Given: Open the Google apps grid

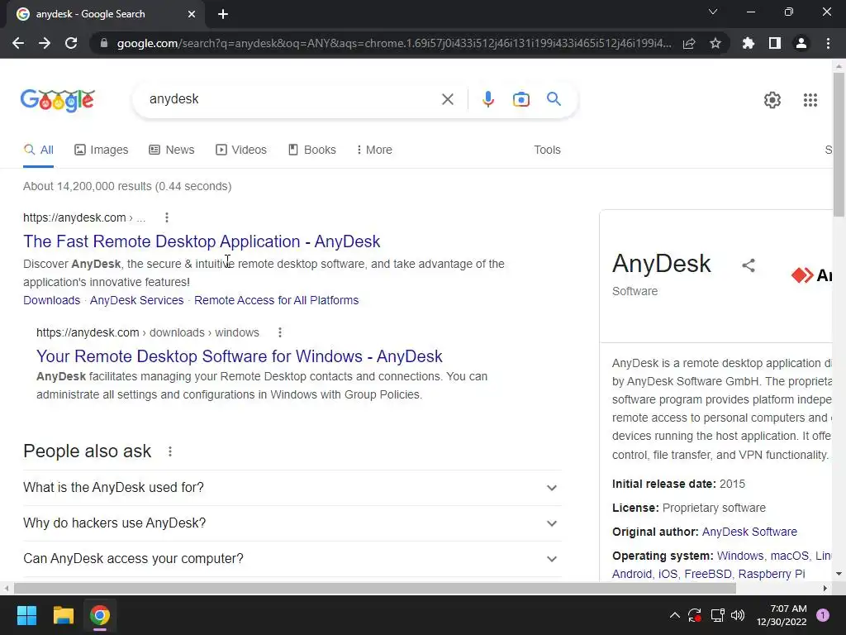Looking at the screenshot, I should coord(810,100).
